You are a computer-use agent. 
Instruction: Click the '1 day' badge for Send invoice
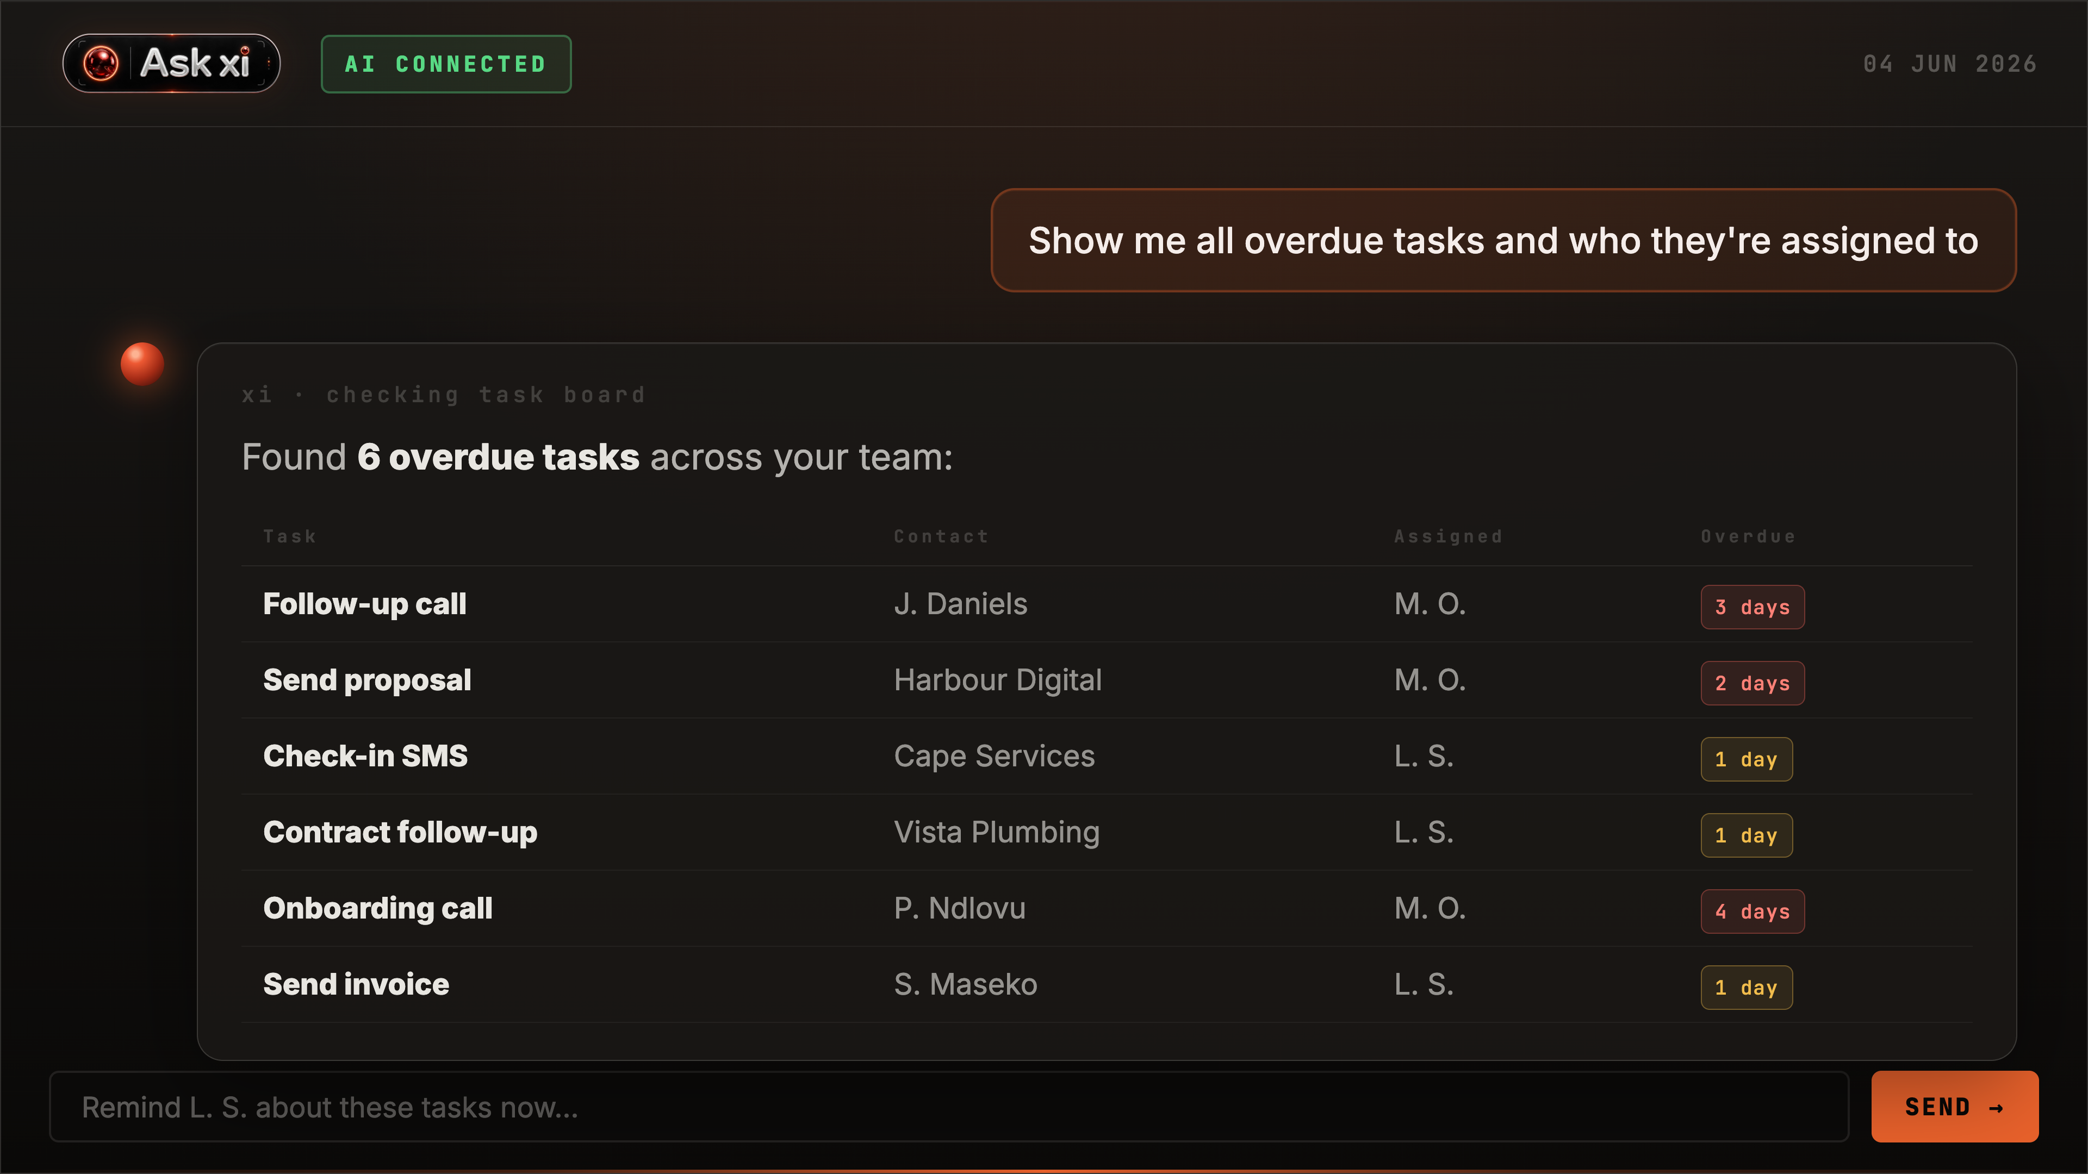[x=1747, y=989]
